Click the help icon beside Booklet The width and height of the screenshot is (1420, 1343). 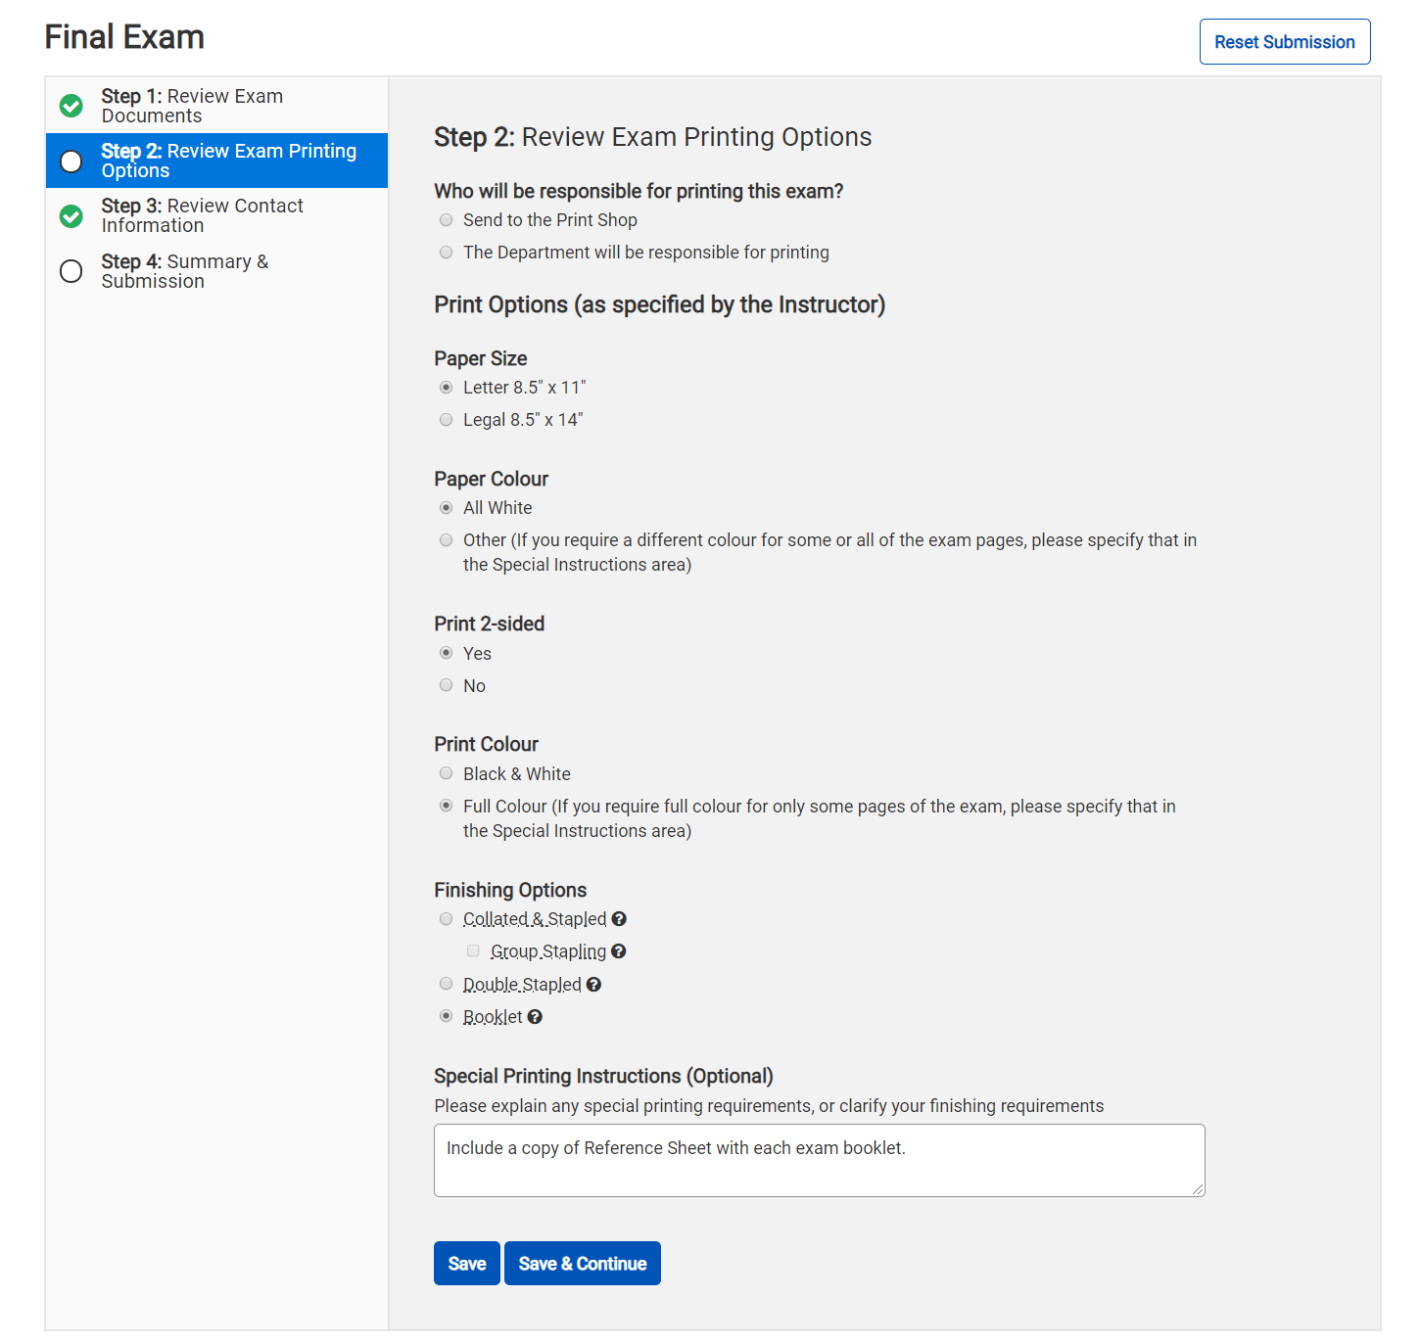point(535,1017)
